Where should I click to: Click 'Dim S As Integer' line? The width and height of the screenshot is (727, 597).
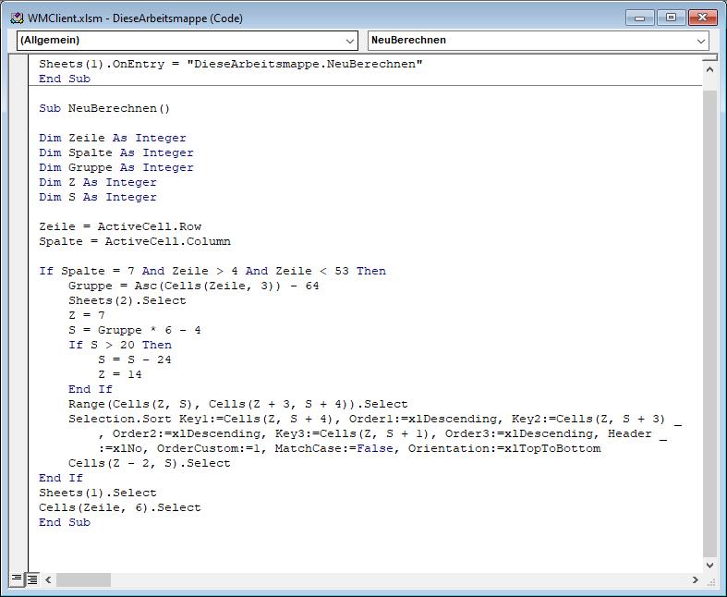98,198
